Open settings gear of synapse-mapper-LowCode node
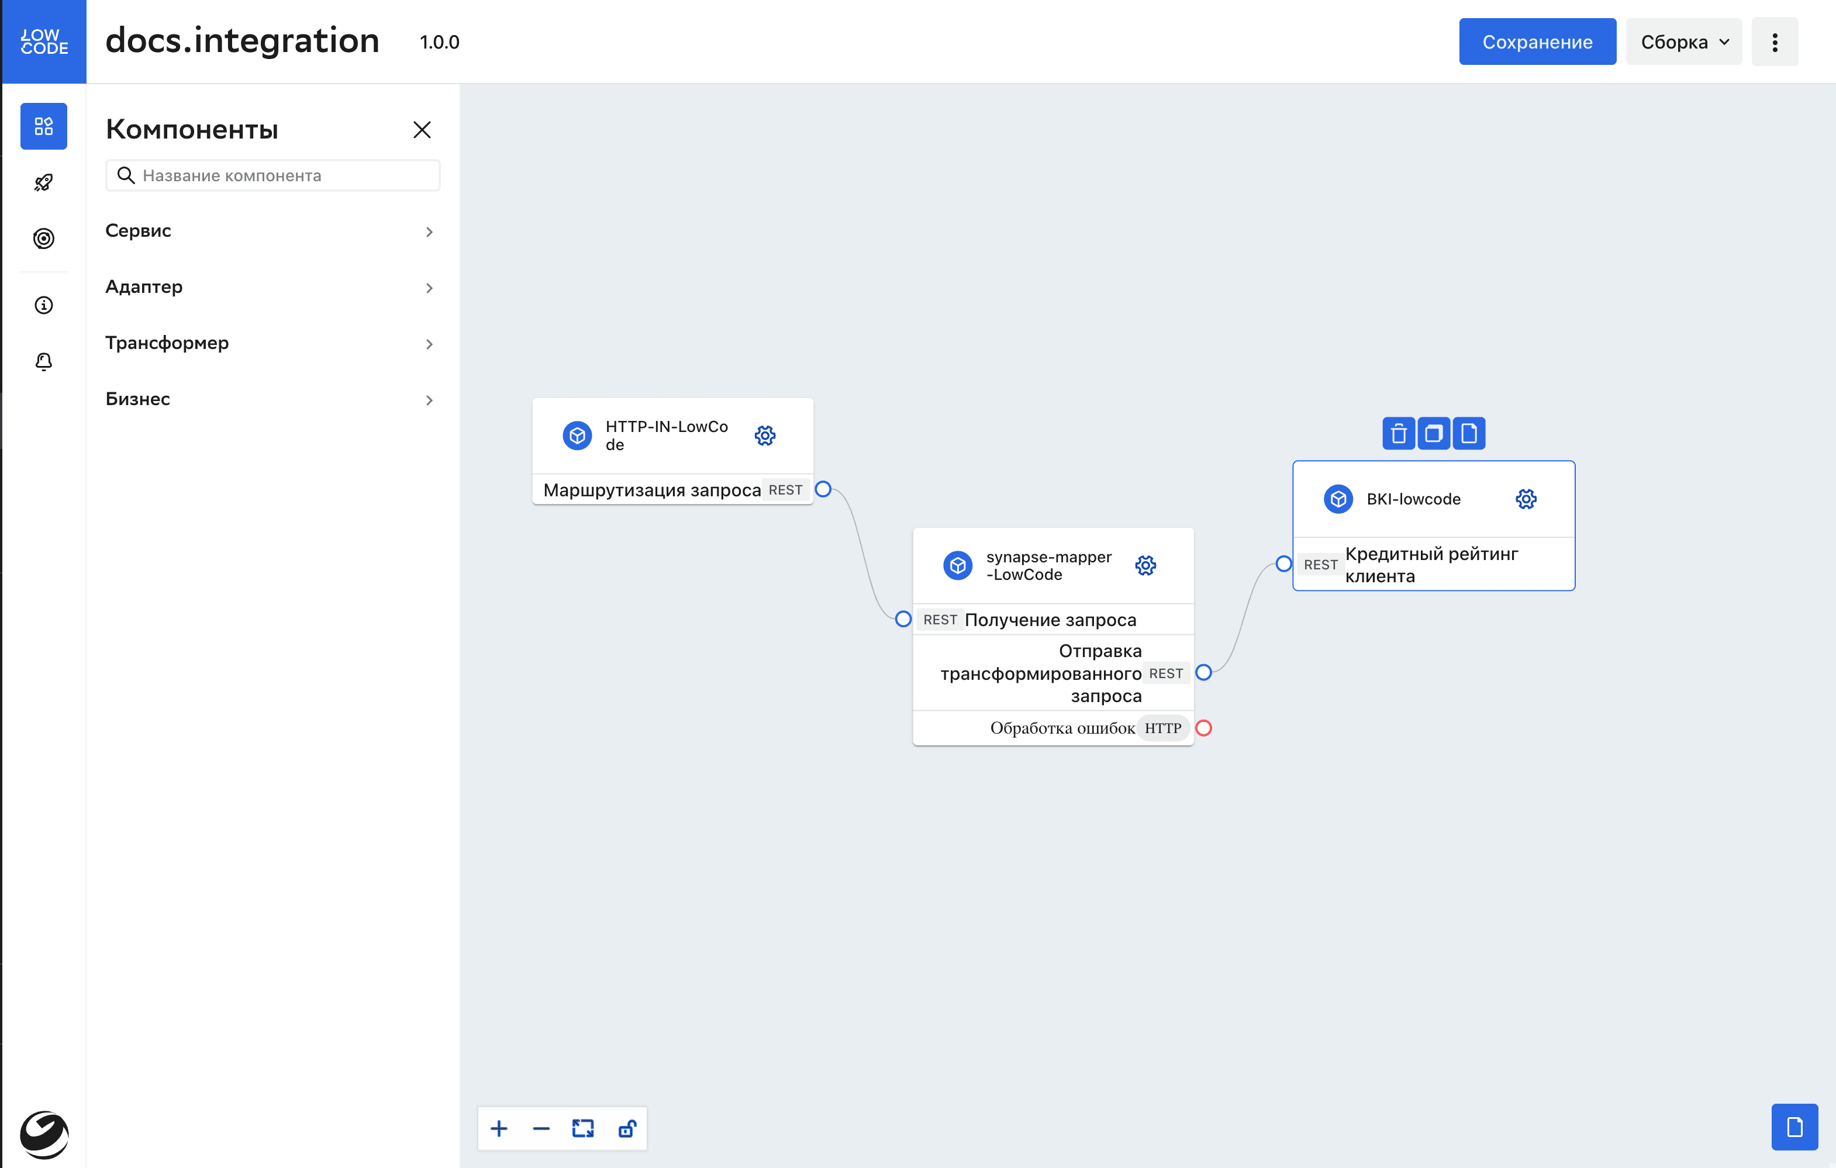The image size is (1836, 1168). coord(1145,566)
